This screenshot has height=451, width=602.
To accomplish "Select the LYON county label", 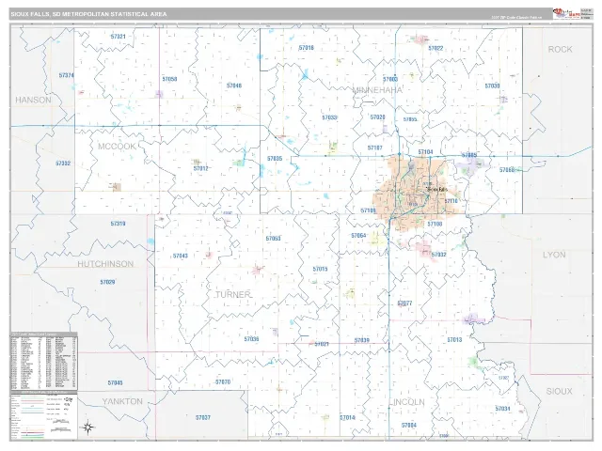I will [x=554, y=255].
